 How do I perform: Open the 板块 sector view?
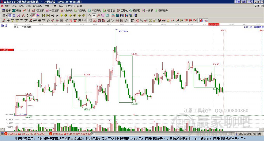[16, 10]
